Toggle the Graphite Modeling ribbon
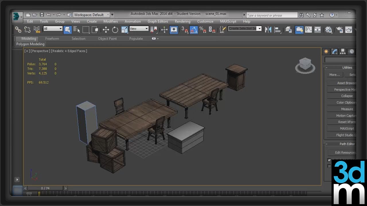Viewport: 367px width, 206px height. pyautogui.click(x=299, y=29)
